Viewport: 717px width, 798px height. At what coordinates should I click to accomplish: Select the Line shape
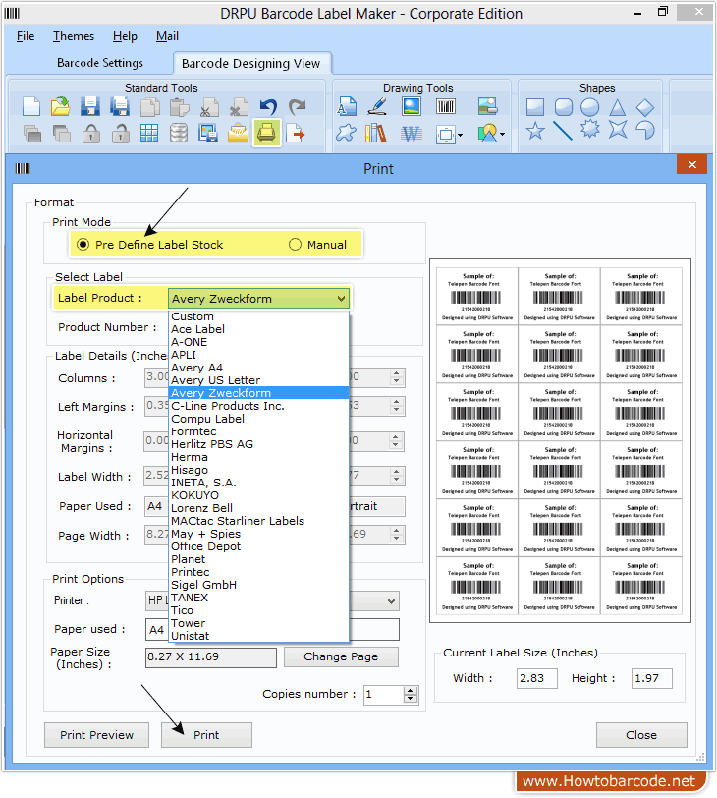click(563, 131)
